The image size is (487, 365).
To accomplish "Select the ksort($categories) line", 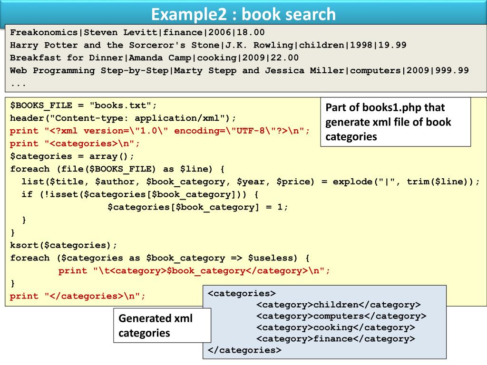I will pos(64,245).
